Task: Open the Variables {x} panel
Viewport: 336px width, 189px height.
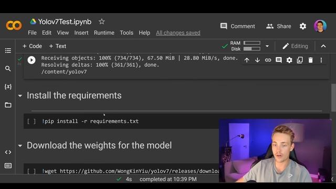Action: pos(8,87)
